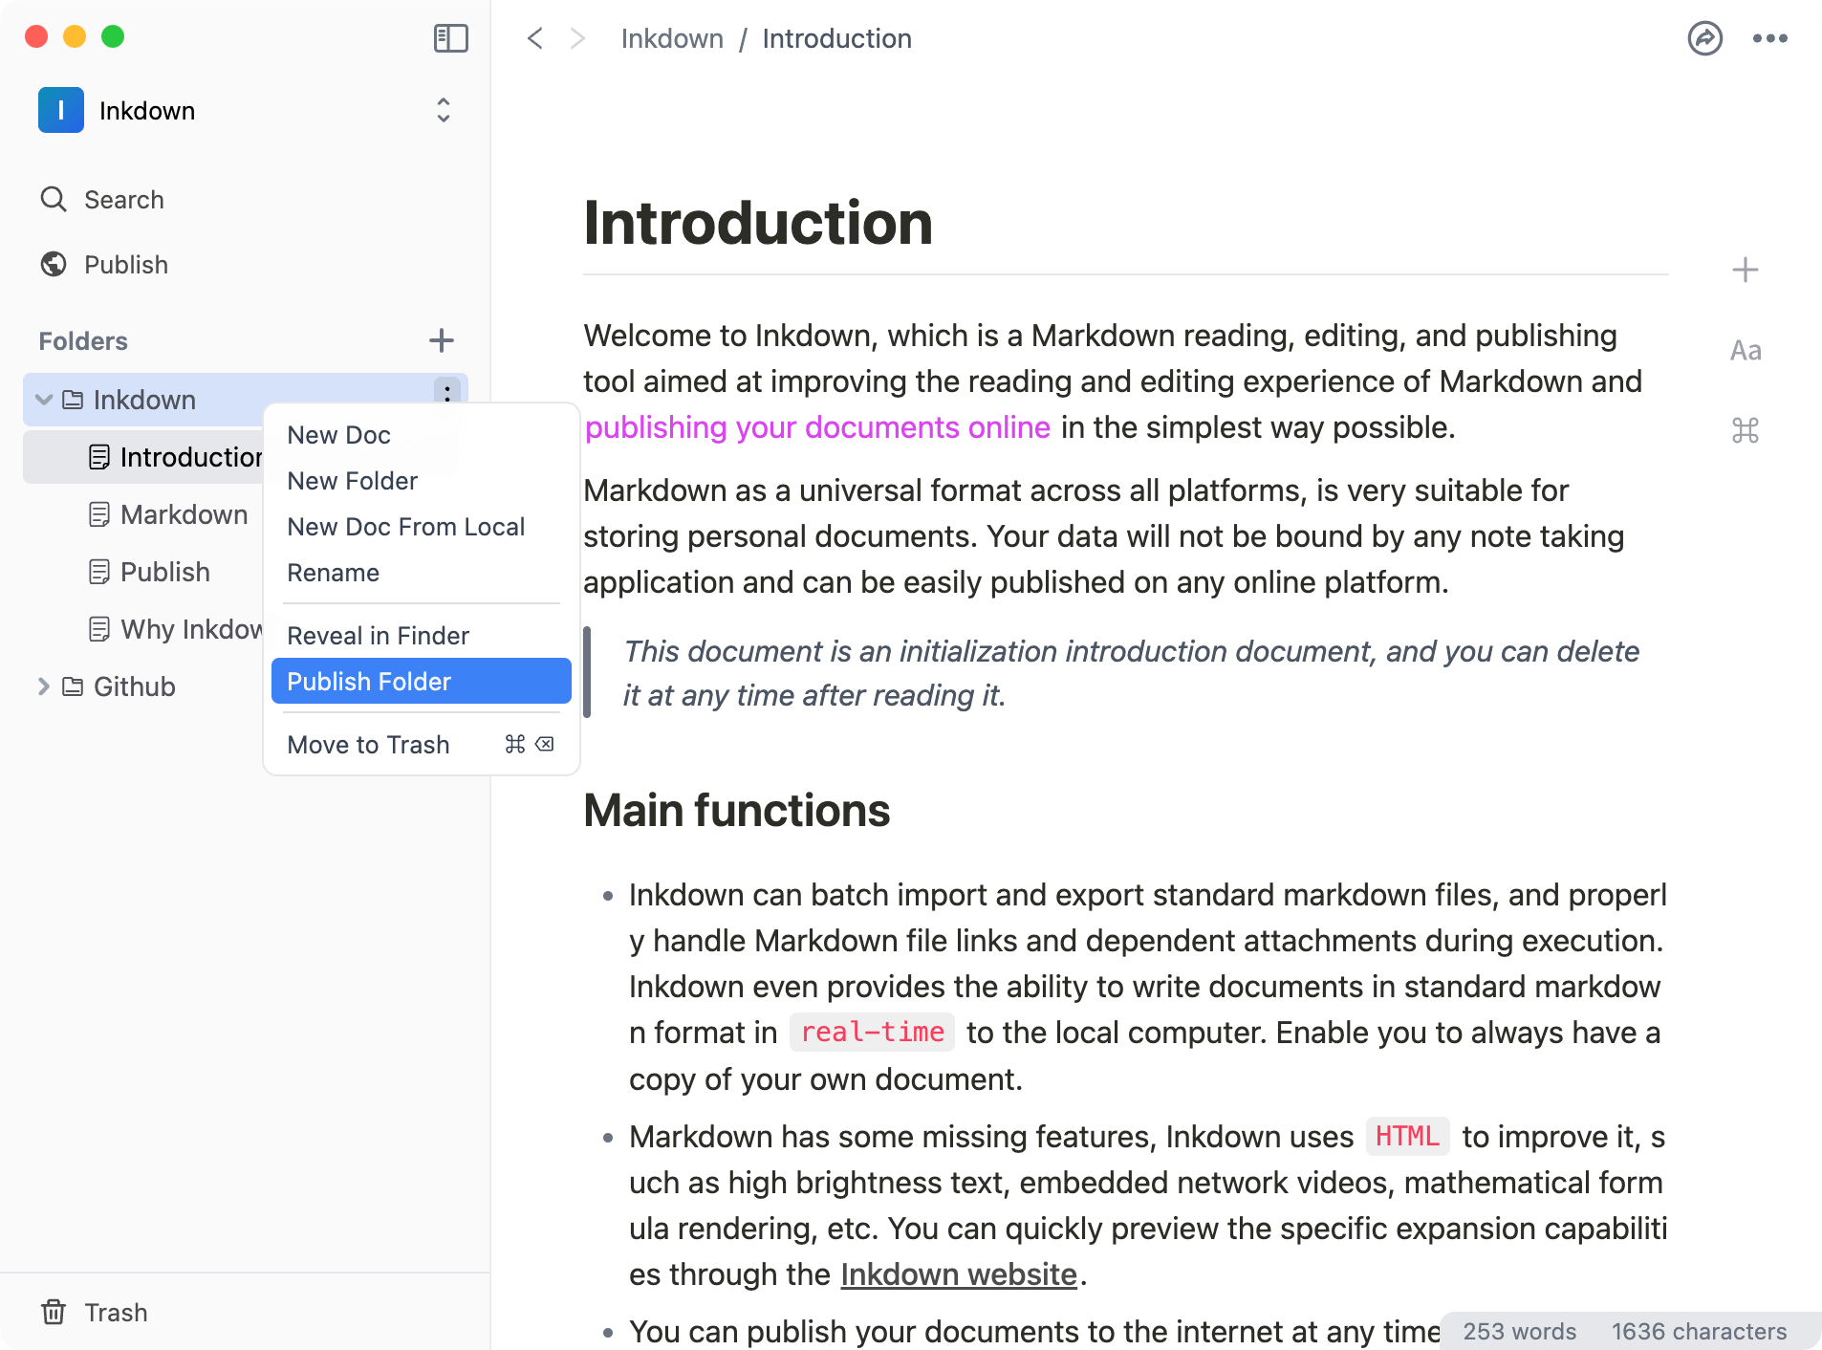Click Inkdown in the breadcrumb

coord(672,38)
